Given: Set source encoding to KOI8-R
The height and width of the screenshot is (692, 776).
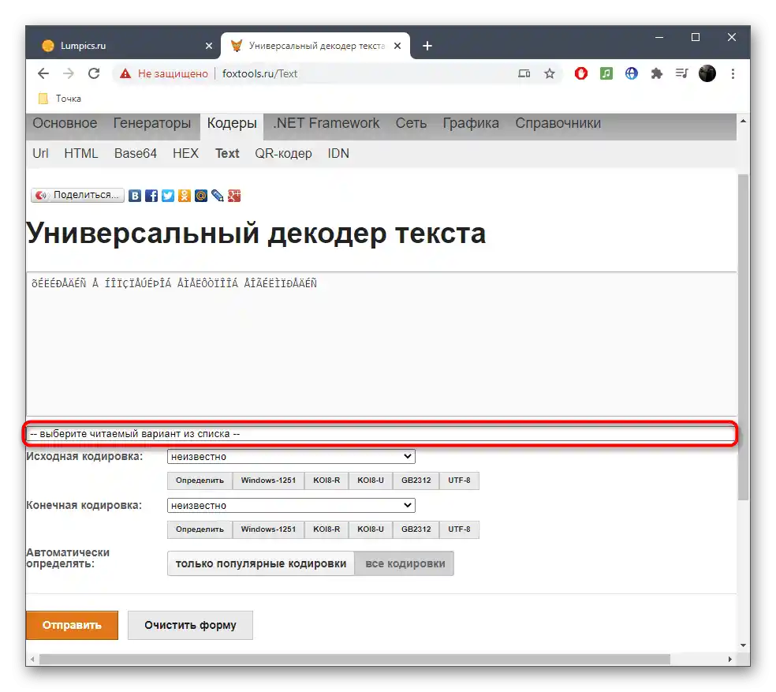Looking at the screenshot, I should pyautogui.click(x=326, y=481).
